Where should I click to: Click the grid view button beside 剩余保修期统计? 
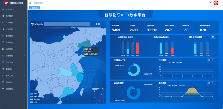click(214, 37)
